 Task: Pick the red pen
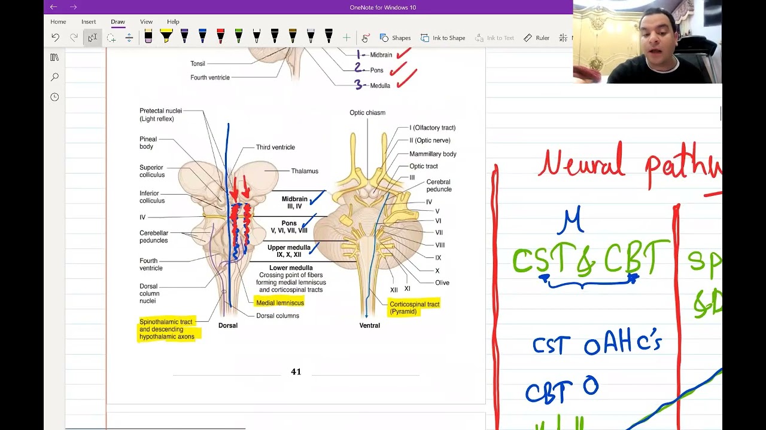[220, 37]
